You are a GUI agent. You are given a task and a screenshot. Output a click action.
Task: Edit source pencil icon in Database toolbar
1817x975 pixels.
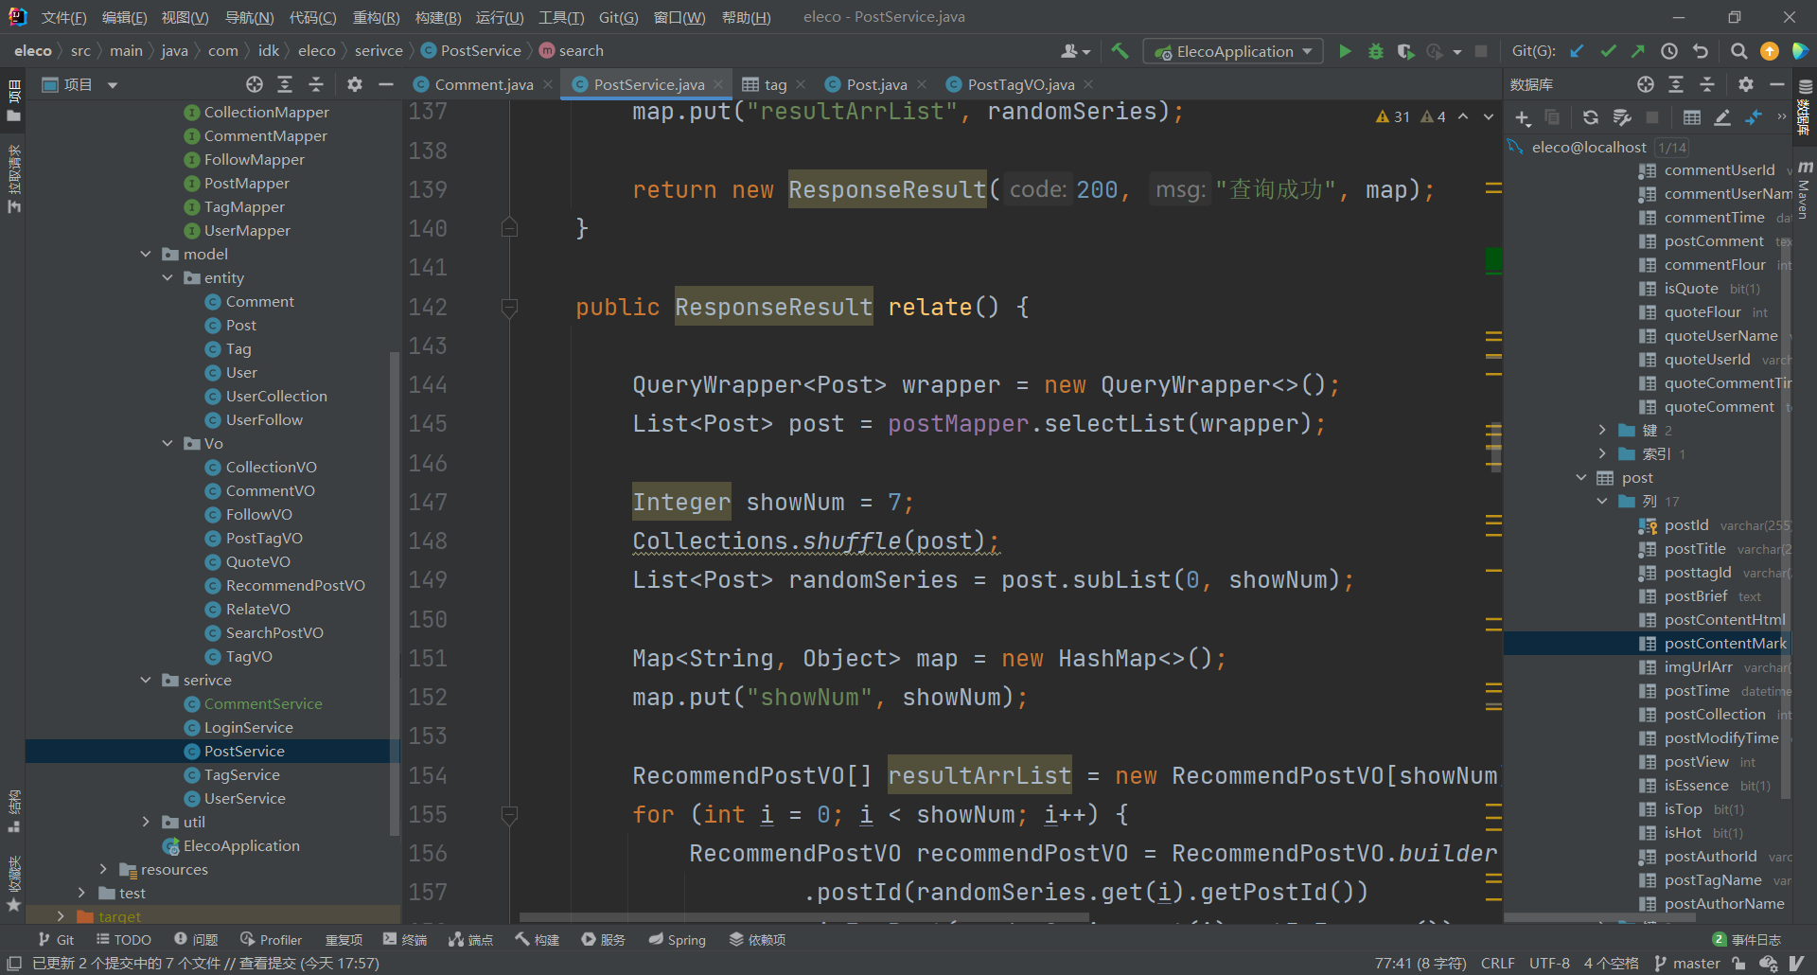pos(1722,117)
